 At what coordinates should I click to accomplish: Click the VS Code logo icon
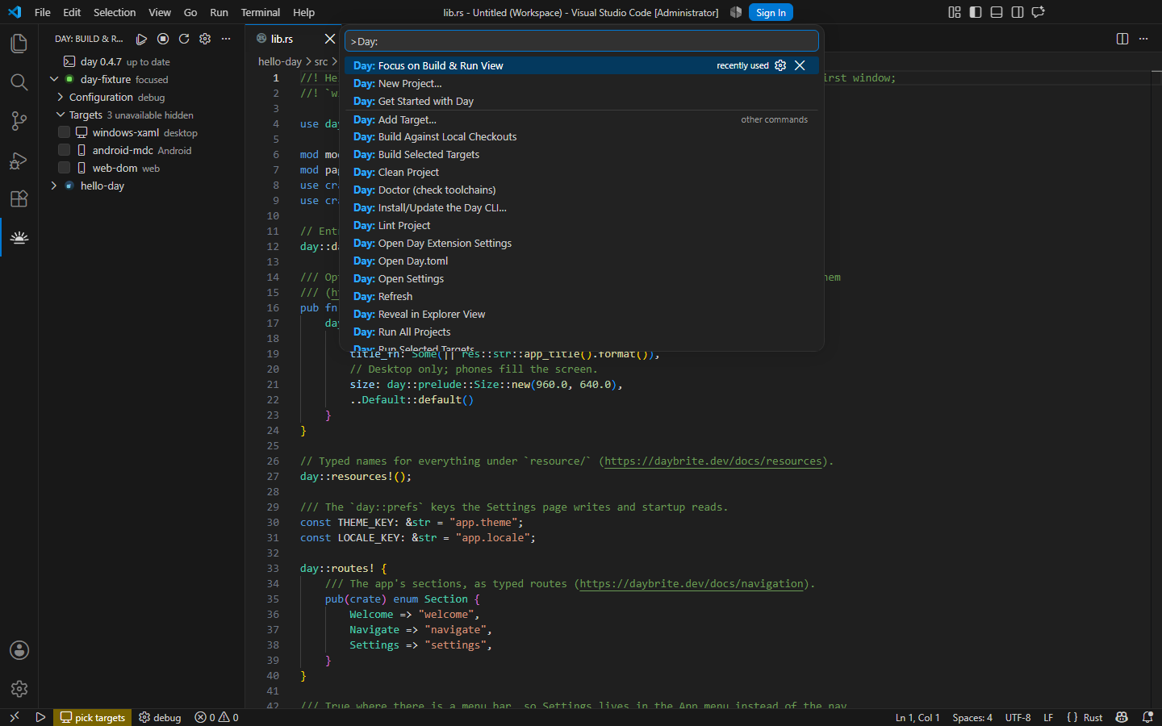(15, 12)
